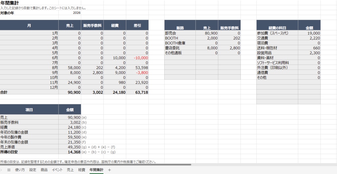Click the sheet tabs left-scroll arrow

[x=1, y=170]
